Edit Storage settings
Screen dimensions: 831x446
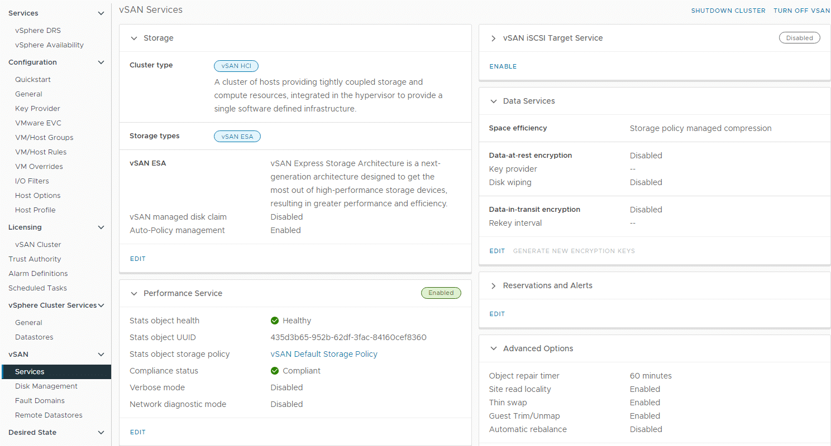point(138,259)
